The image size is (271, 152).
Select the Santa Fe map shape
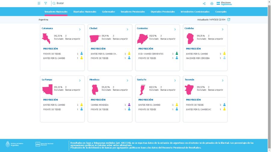[142, 90]
